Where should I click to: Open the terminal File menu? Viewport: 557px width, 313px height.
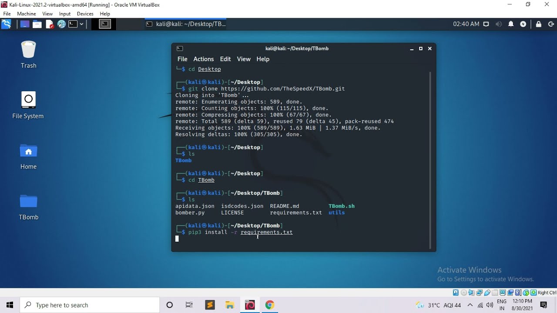[182, 59]
